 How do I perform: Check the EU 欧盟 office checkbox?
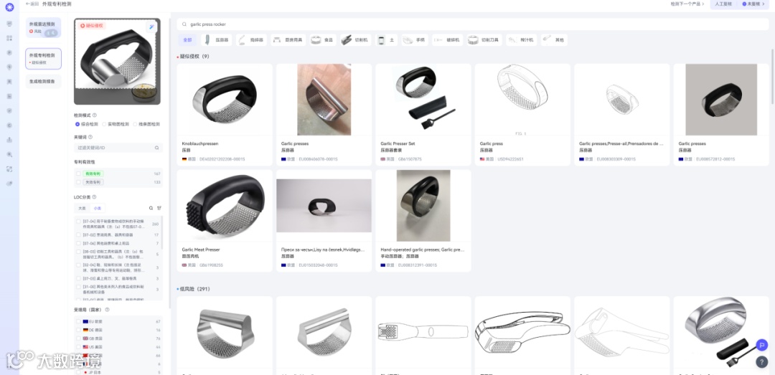[78, 322]
